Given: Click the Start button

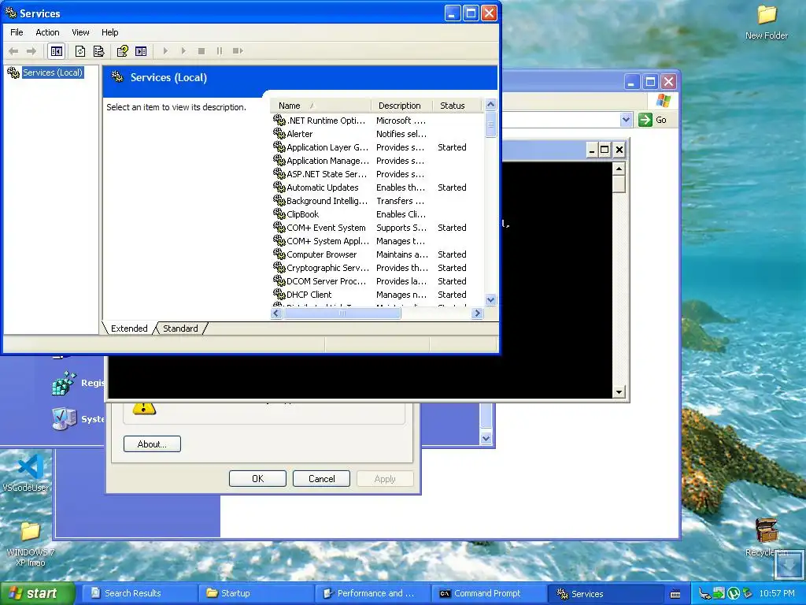Looking at the screenshot, I should click(x=36, y=593).
